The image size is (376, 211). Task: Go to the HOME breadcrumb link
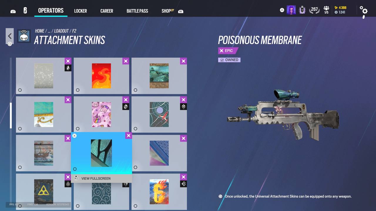[x=40, y=31]
